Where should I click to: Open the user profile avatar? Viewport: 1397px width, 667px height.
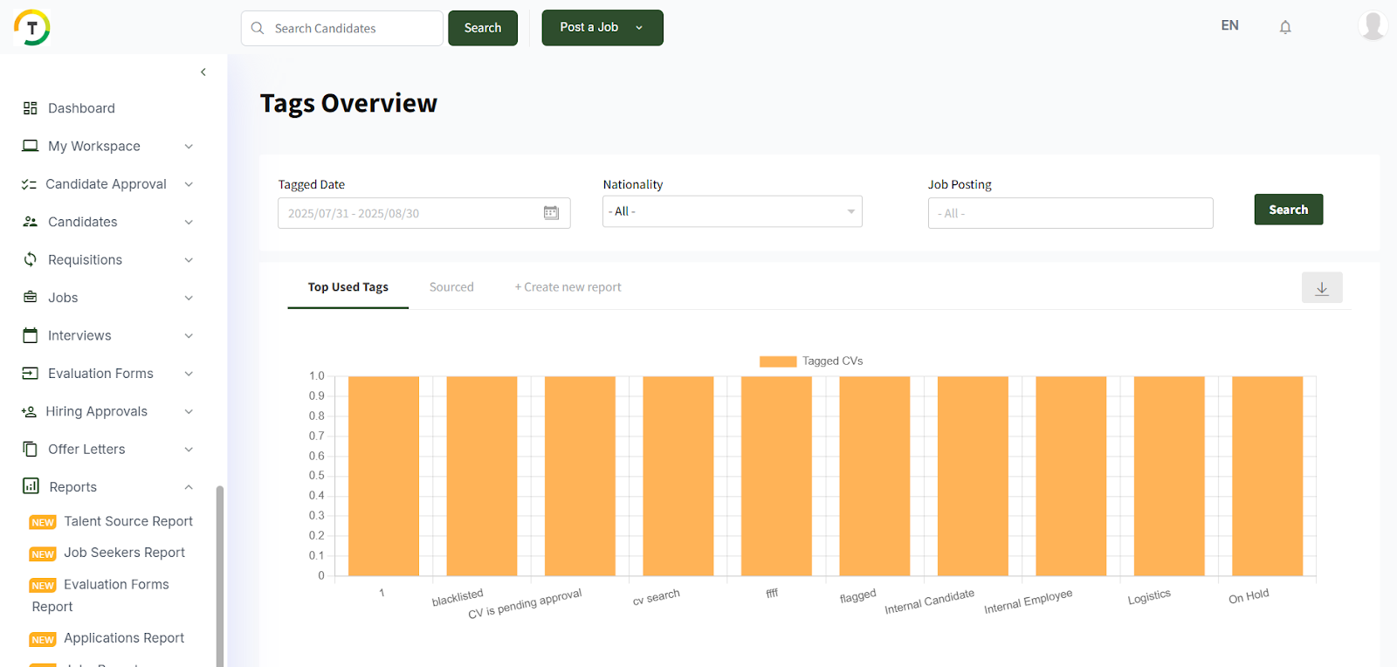coord(1373,25)
